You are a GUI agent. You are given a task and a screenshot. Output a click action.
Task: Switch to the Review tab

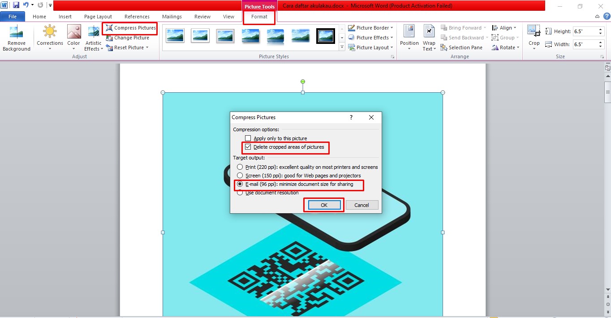(x=202, y=17)
